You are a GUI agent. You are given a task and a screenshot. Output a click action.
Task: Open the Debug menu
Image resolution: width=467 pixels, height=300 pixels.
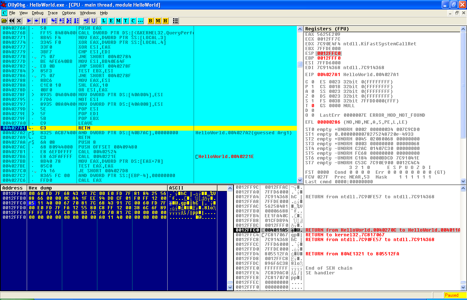pos(37,13)
